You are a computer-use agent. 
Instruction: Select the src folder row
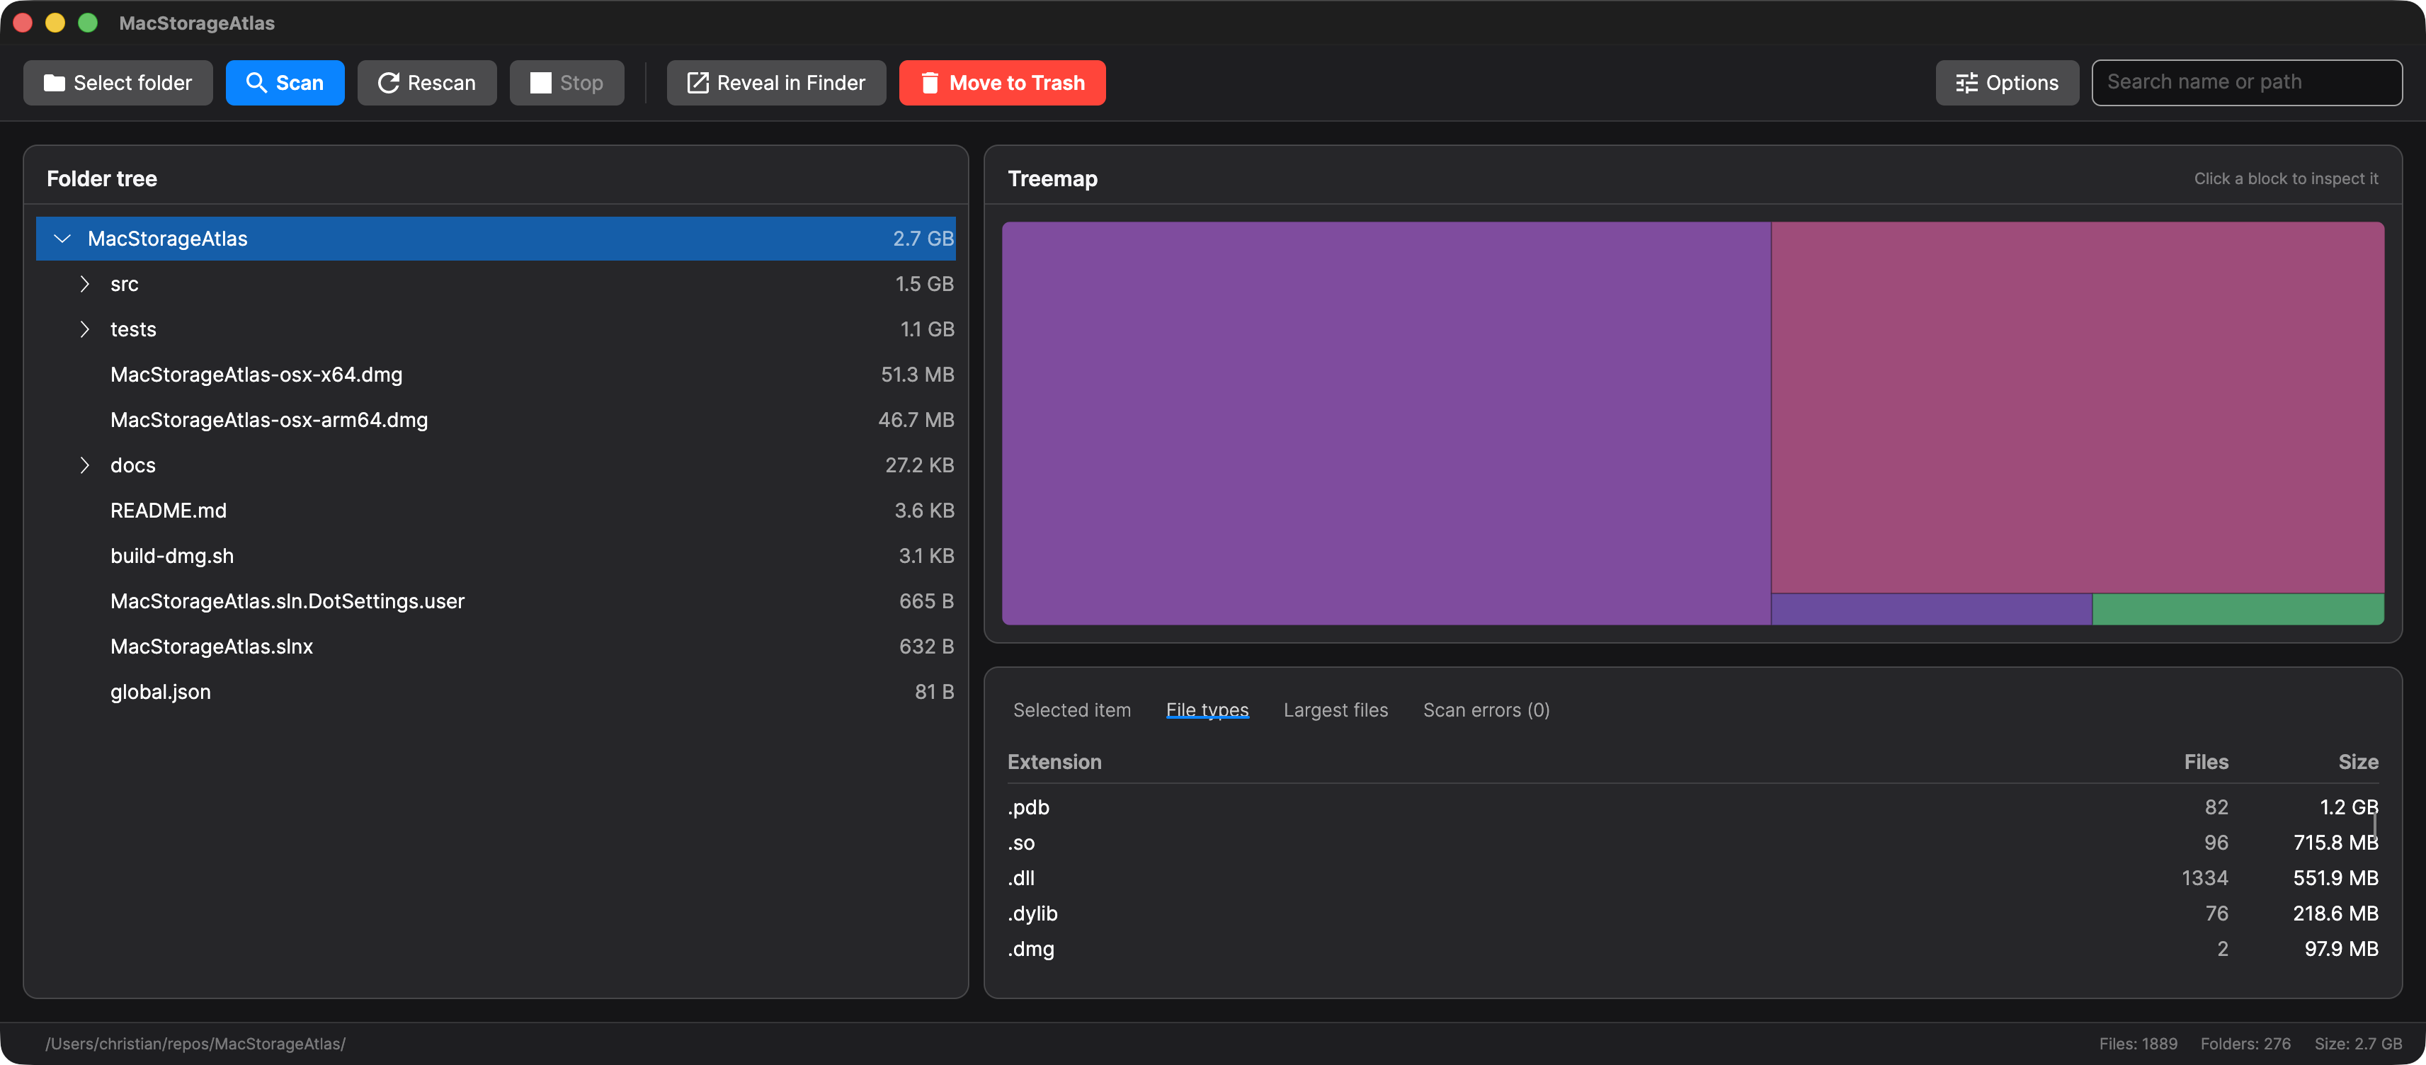click(496, 285)
